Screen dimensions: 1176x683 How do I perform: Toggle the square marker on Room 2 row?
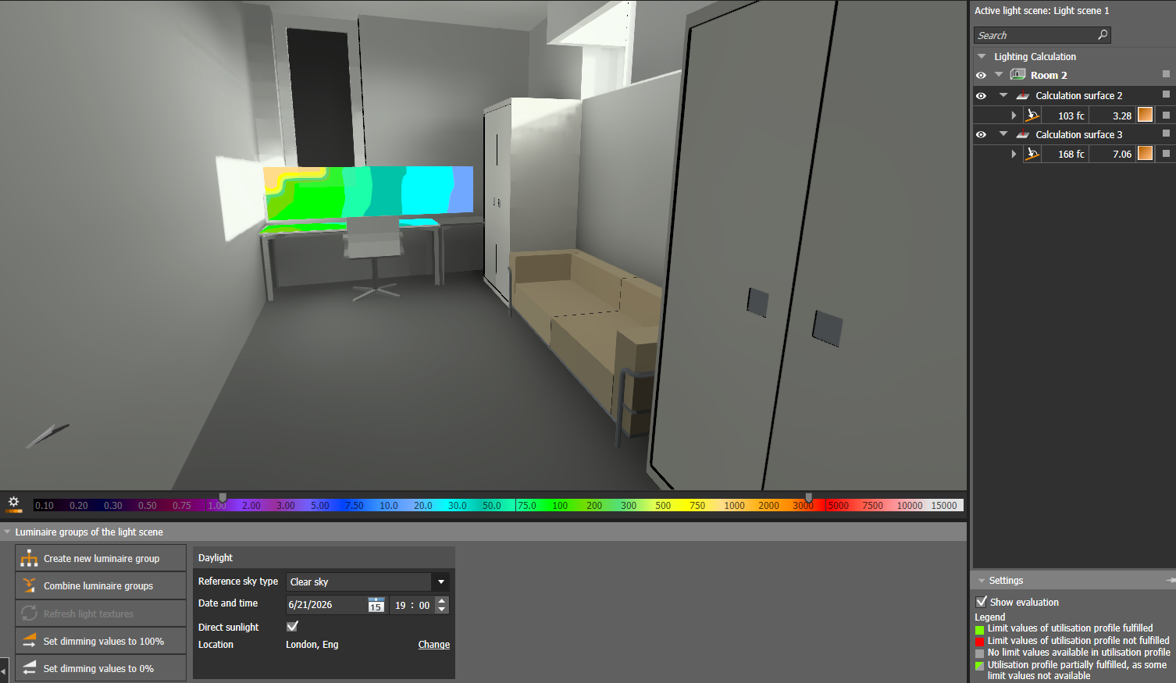pos(1167,74)
